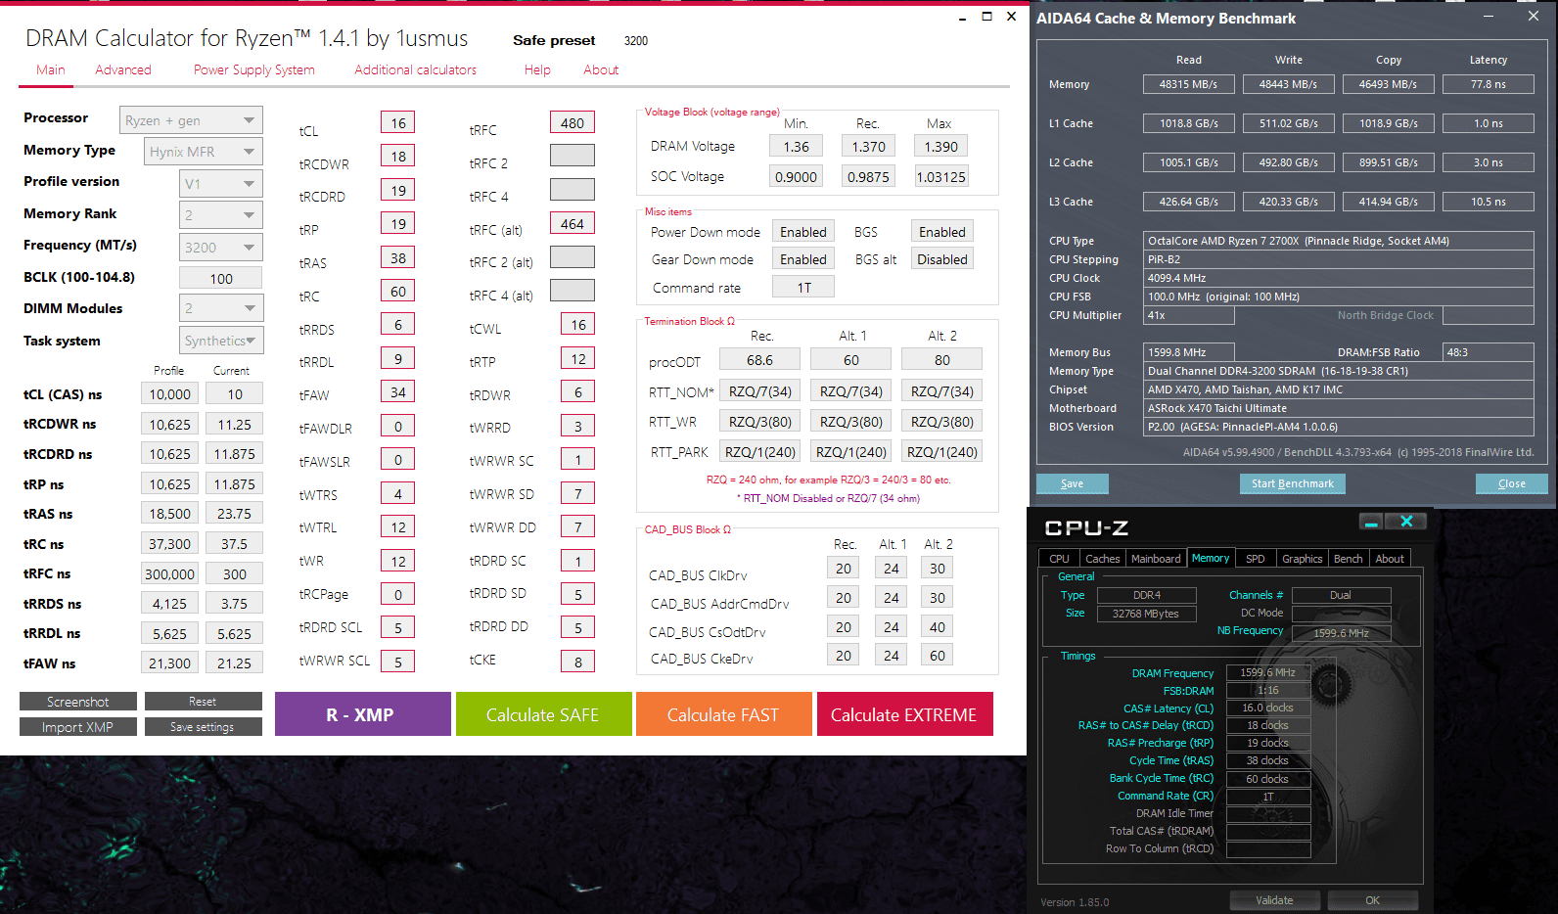1558x914 pixels.
Task: Open the Memory Rank dropdown
Action: coord(221,214)
